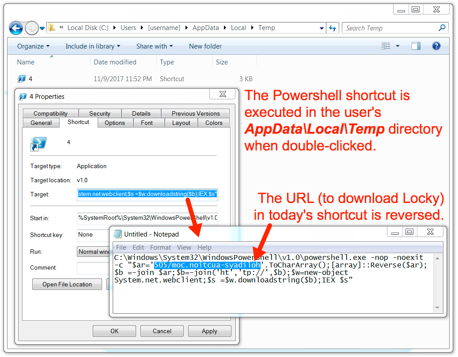Open Notepad's View menu
Viewport: 458px width, 357px height.
184,248
